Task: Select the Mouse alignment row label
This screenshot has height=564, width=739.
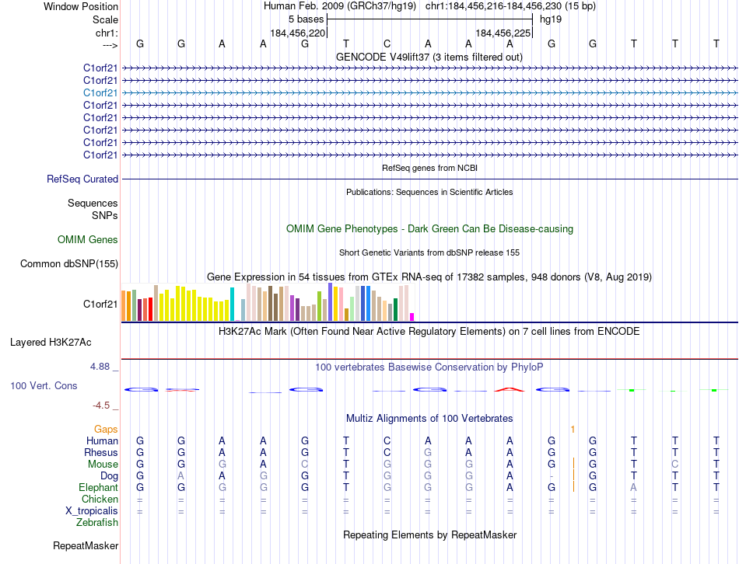Action: pyautogui.click(x=103, y=465)
